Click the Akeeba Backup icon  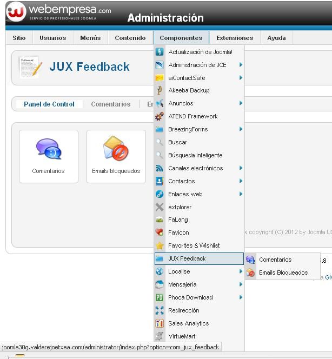click(x=160, y=90)
